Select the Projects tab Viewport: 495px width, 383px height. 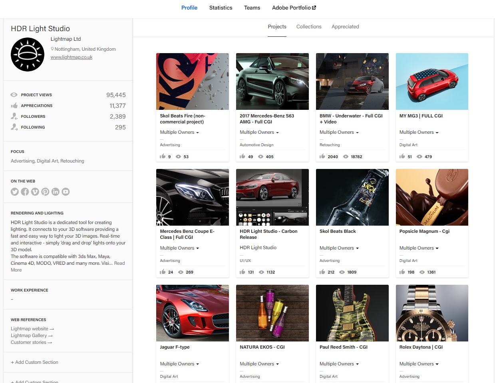(277, 27)
